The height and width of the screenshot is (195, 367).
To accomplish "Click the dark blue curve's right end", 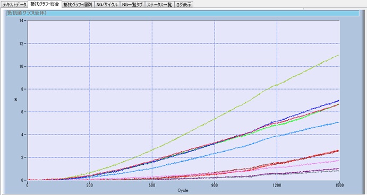I will [x=338, y=101].
